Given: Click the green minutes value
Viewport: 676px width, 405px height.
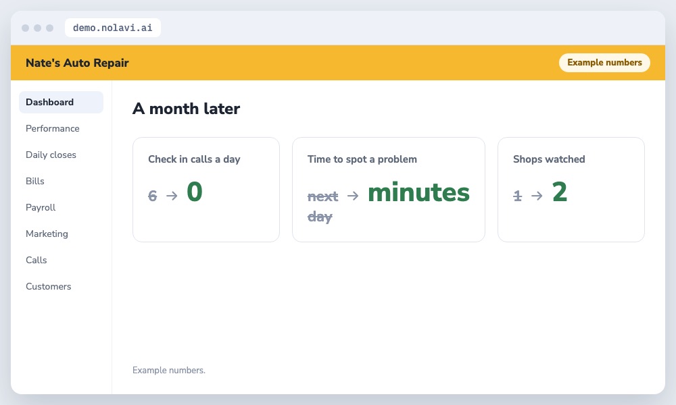Looking at the screenshot, I should (418, 192).
